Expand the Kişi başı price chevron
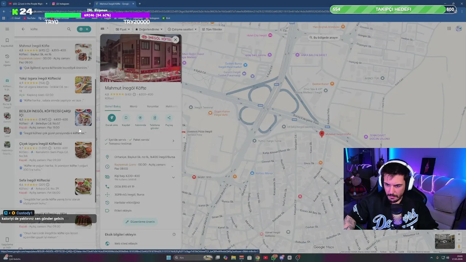 (173, 177)
